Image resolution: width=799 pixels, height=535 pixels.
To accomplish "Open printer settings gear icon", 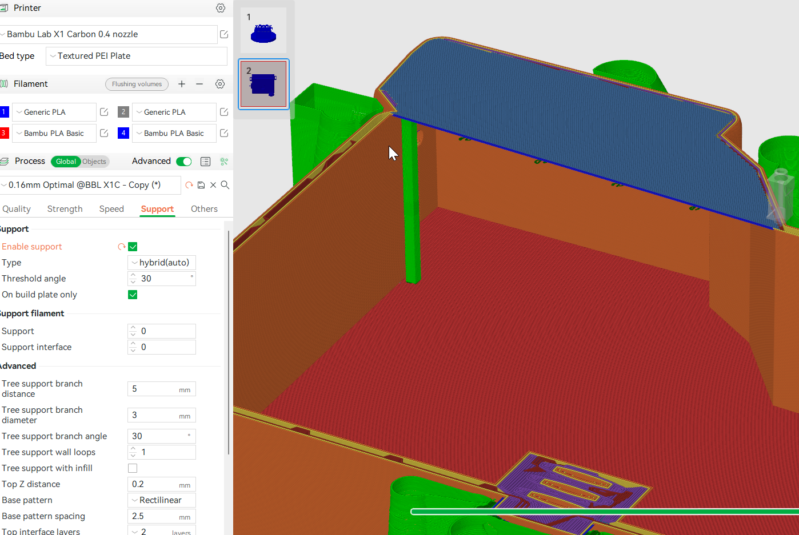I will [221, 8].
